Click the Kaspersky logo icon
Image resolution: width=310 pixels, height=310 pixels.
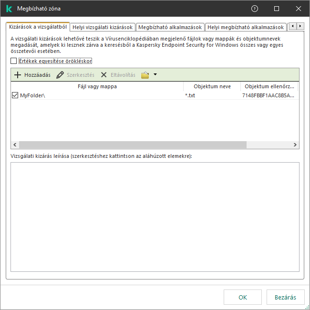[9, 9]
